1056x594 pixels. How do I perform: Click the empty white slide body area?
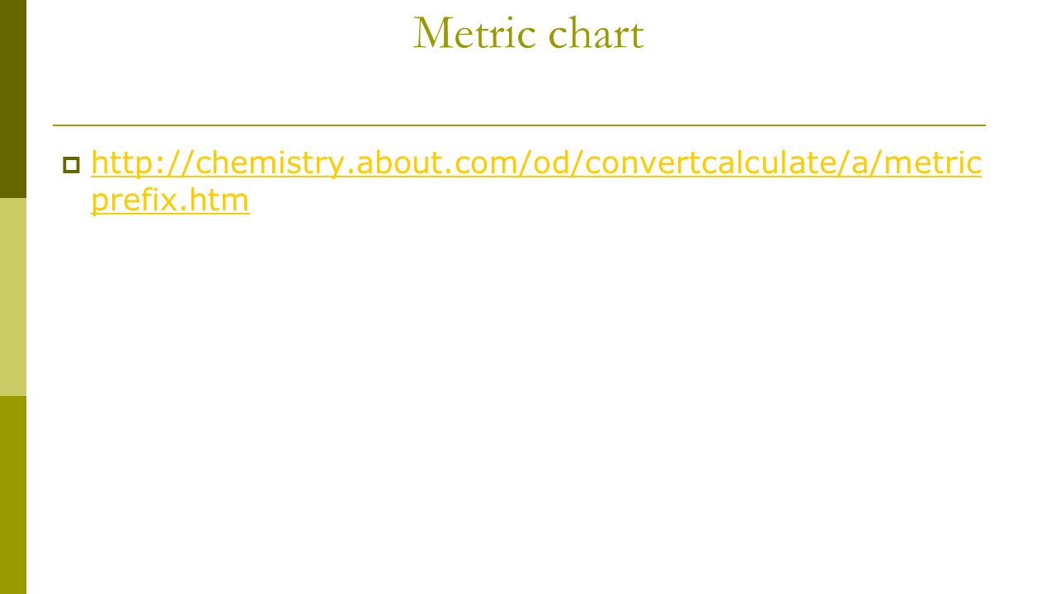pos(528,396)
